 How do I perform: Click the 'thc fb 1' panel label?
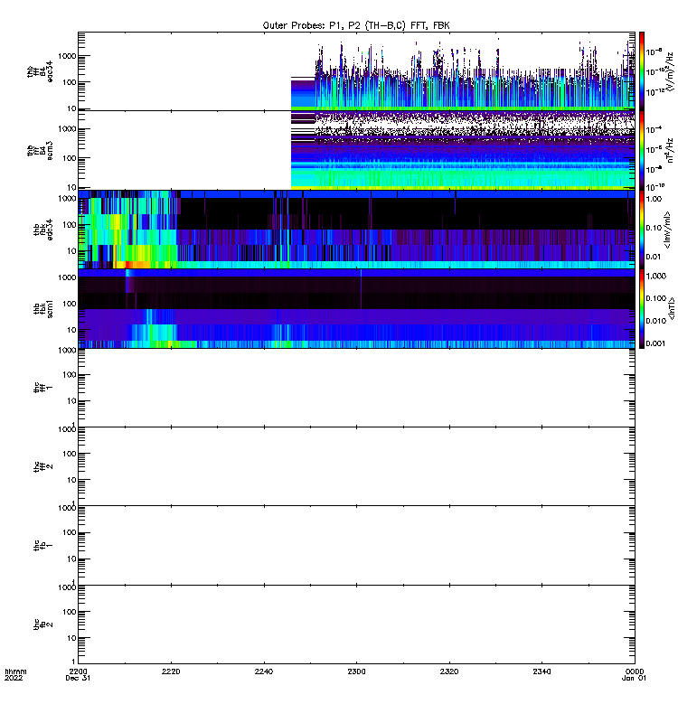pos(43,546)
